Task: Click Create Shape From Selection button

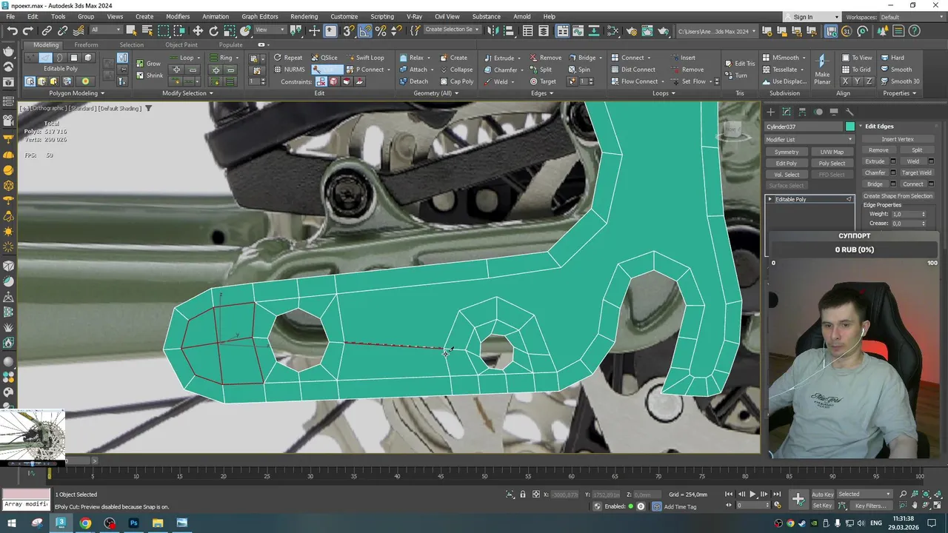Action: 898,196
